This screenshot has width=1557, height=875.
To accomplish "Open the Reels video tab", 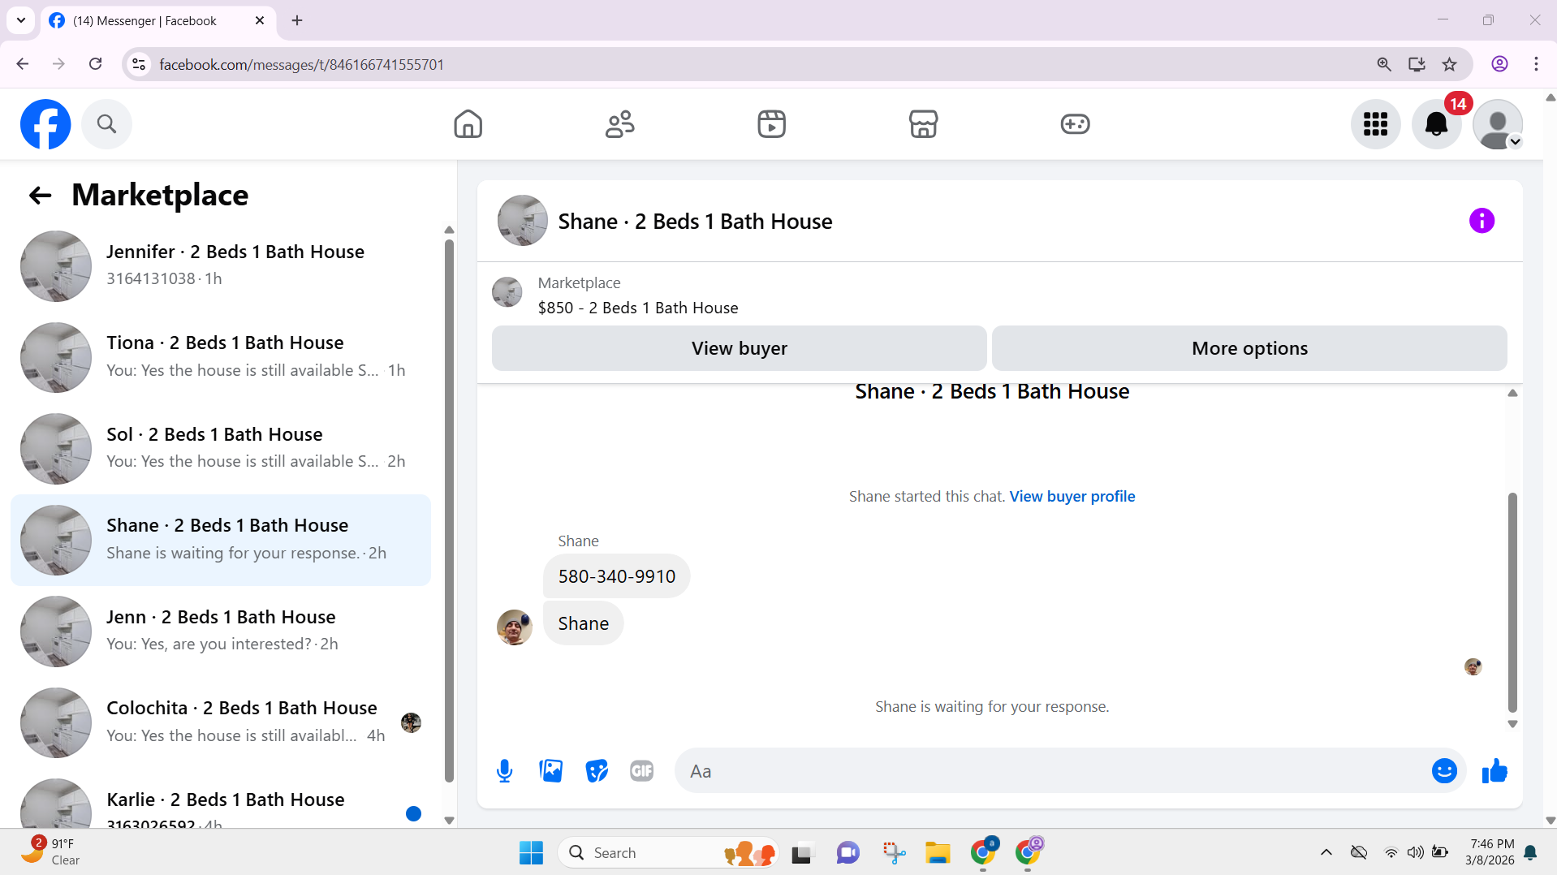I will pos(771,124).
